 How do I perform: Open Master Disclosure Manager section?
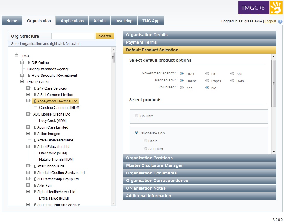point(199,165)
